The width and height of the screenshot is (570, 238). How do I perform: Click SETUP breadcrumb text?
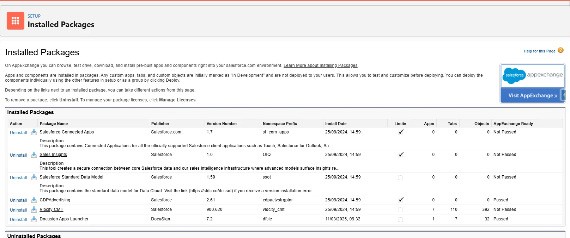(x=34, y=16)
